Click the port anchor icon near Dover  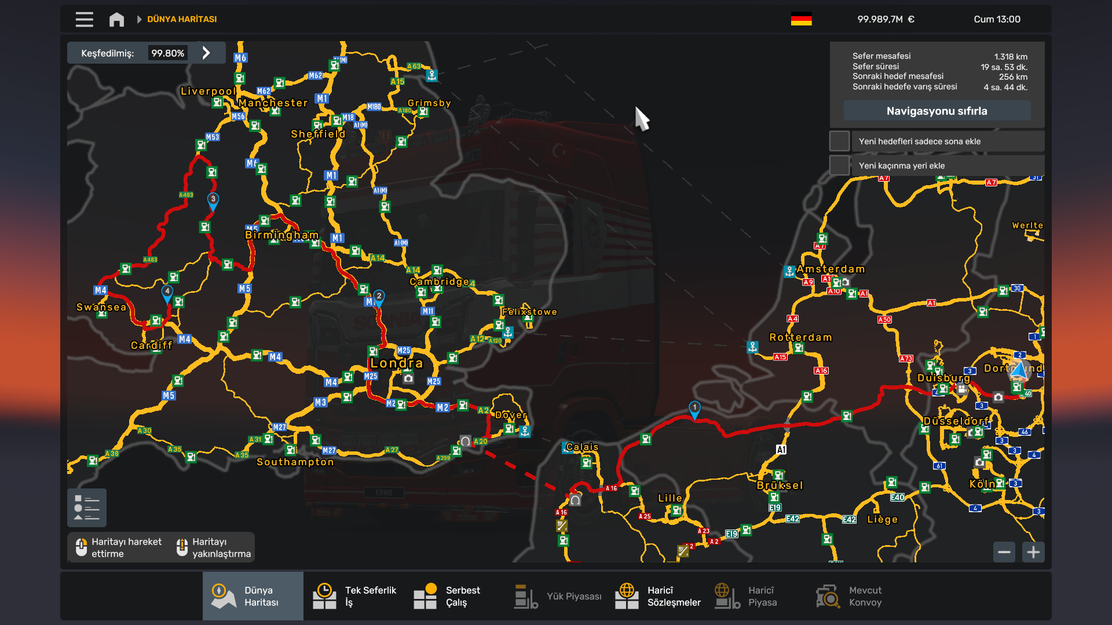click(525, 431)
